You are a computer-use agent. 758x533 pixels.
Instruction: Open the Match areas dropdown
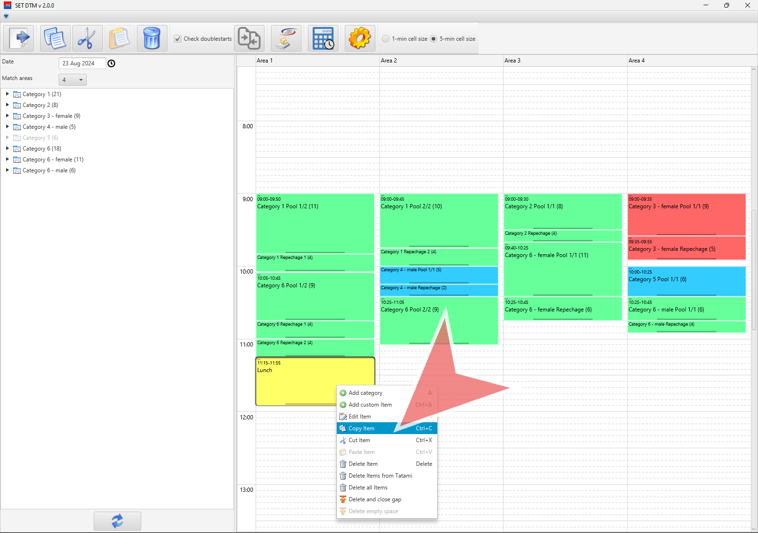[72, 80]
